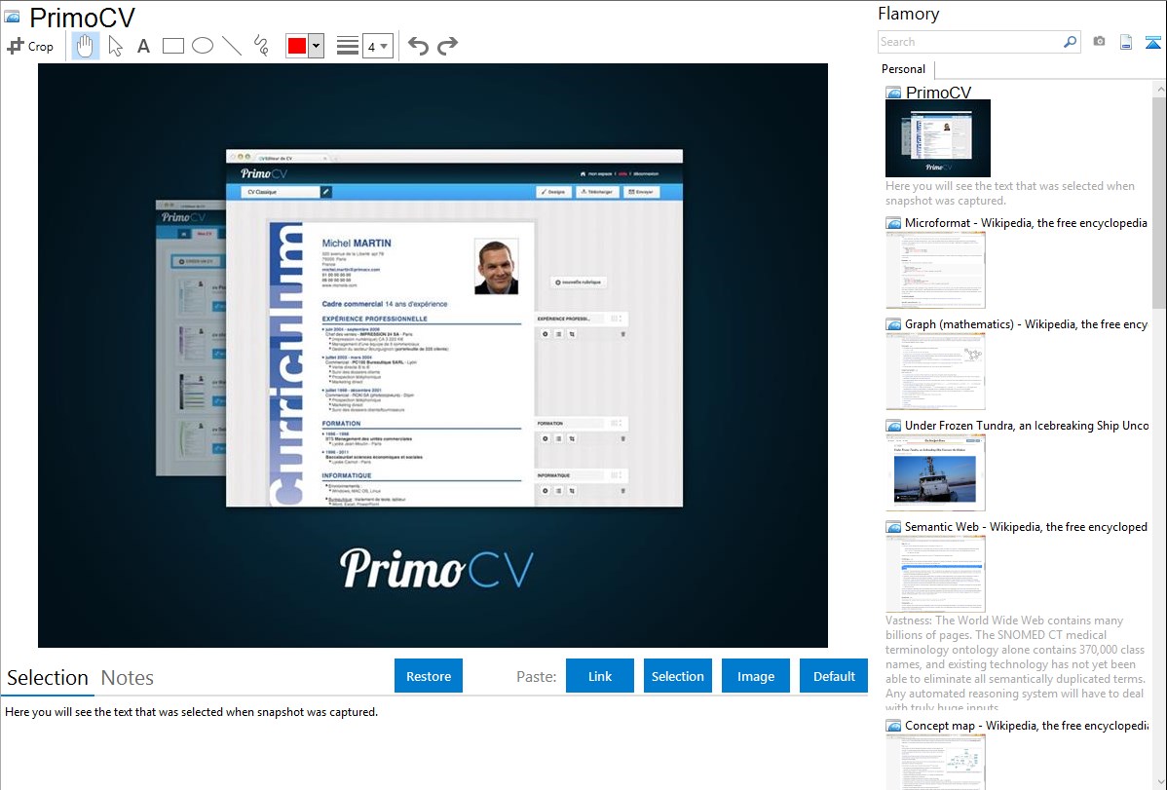The height and width of the screenshot is (790, 1167).
Task: Click the selected-text placeholder in the Selection panel
Action: 191,712
